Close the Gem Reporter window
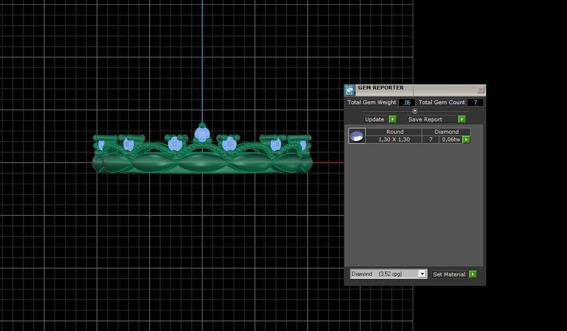Screen dimensions: 567x331 [481, 89]
